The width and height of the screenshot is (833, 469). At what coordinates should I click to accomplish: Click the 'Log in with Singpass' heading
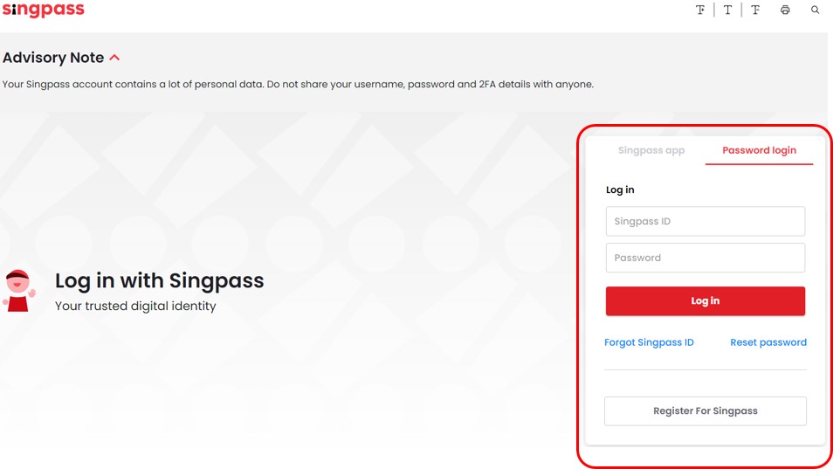pyautogui.click(x=160, y=281)
